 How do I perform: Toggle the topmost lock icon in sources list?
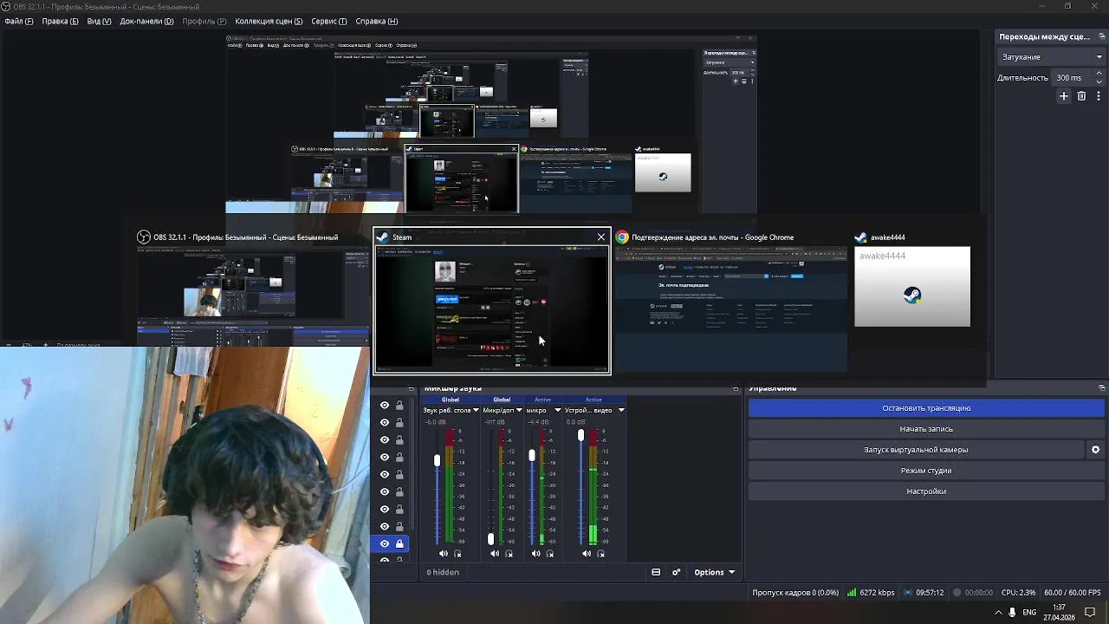click(399, 405)
